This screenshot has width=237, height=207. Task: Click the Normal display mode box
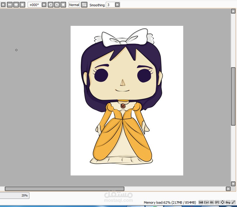click(x=74, y=5)
